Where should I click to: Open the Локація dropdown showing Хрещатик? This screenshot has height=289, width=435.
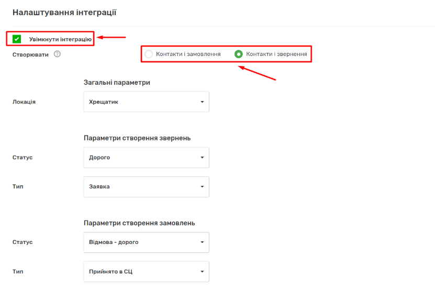click(x=146, y=102)
